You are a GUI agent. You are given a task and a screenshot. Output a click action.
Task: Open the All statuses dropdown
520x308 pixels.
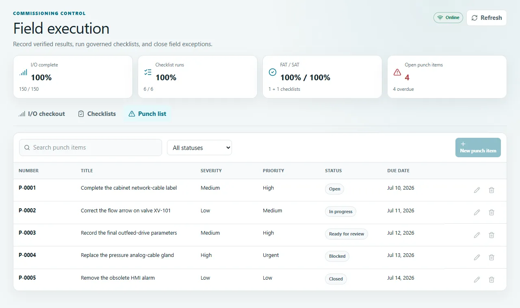click(199, 148)
